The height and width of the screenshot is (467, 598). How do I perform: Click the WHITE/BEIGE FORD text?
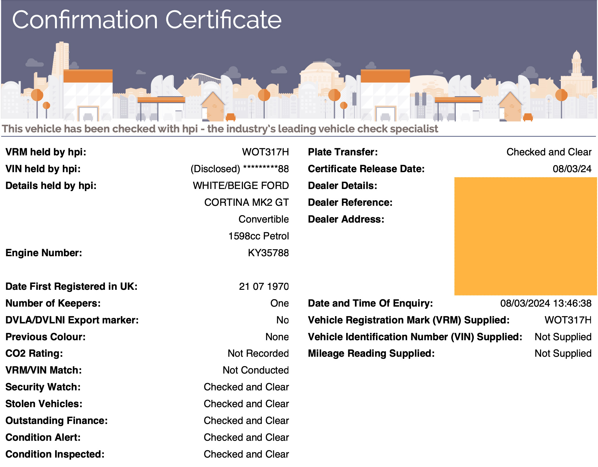pos(241,185)
